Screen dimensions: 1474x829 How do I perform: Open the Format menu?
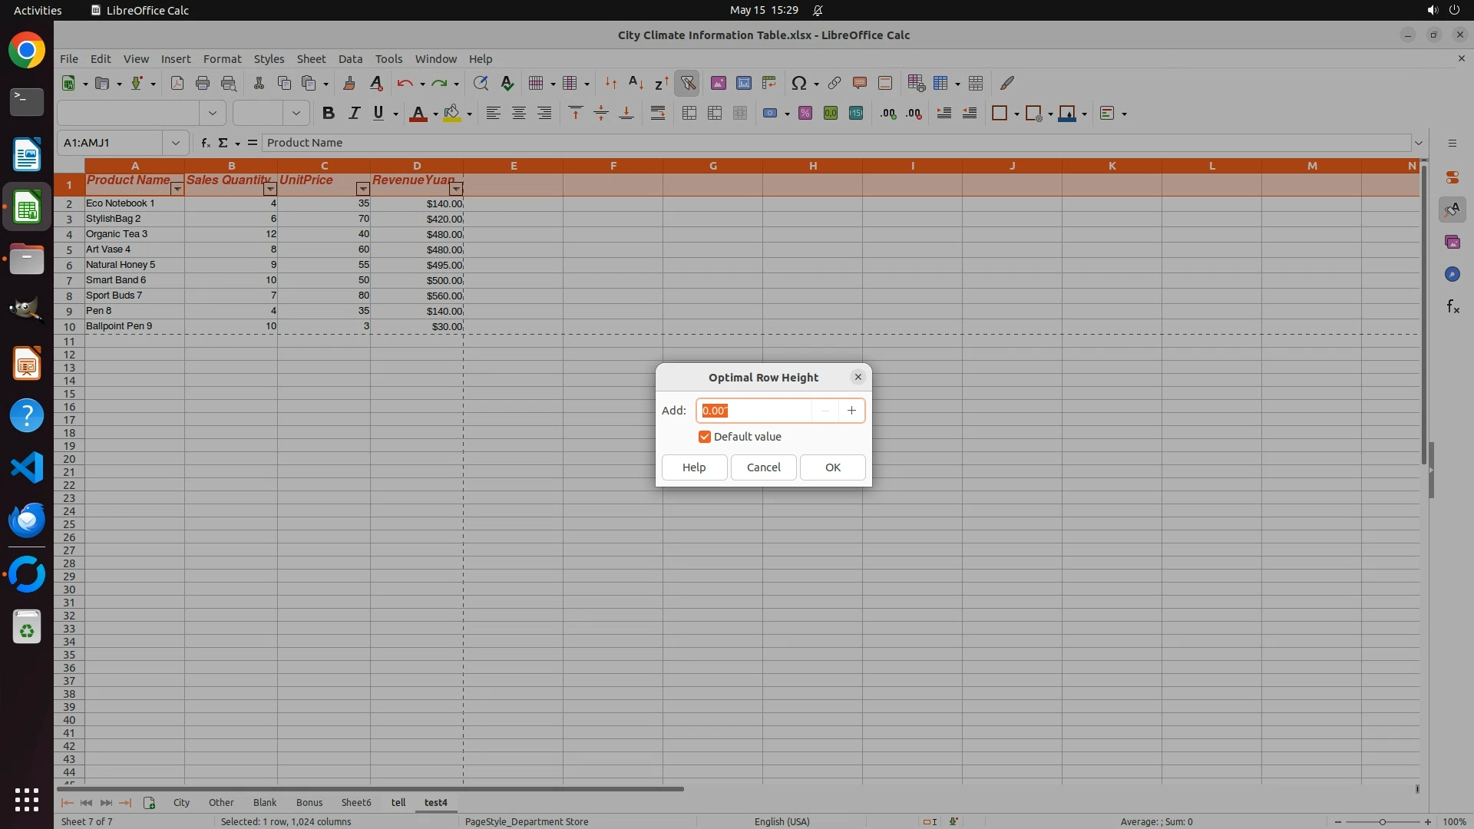pyautogui.click(x=222, y=59)
